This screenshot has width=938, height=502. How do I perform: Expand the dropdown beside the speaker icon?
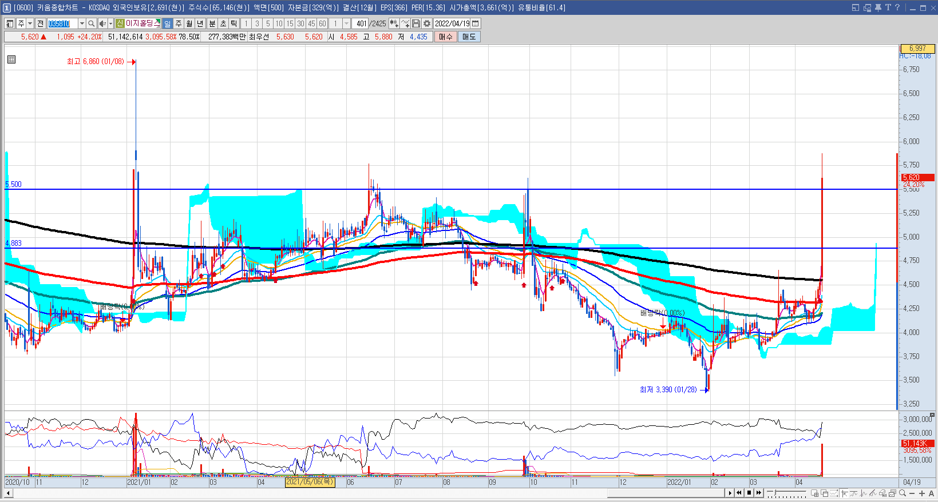pos(110,23)
